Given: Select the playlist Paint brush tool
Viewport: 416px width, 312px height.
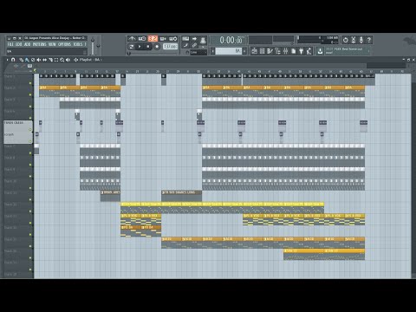Looking at the screenshot, I should [x=27, y=60].
